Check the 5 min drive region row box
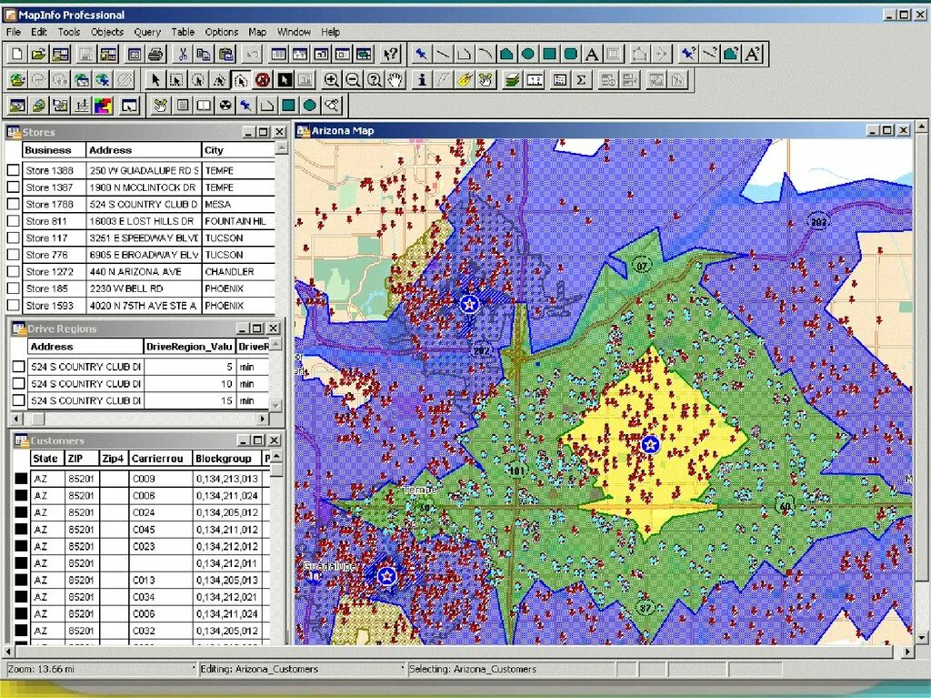Viewport: 931px width, 698px height. 18,367
